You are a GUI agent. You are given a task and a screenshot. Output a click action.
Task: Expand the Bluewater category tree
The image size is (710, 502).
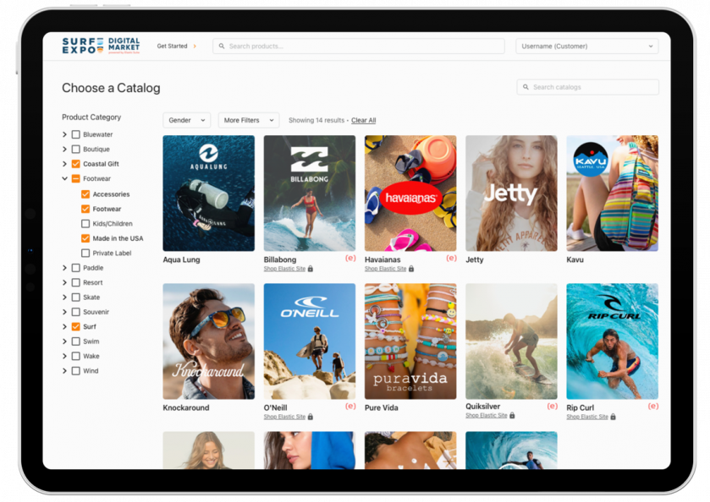[64, 134]
